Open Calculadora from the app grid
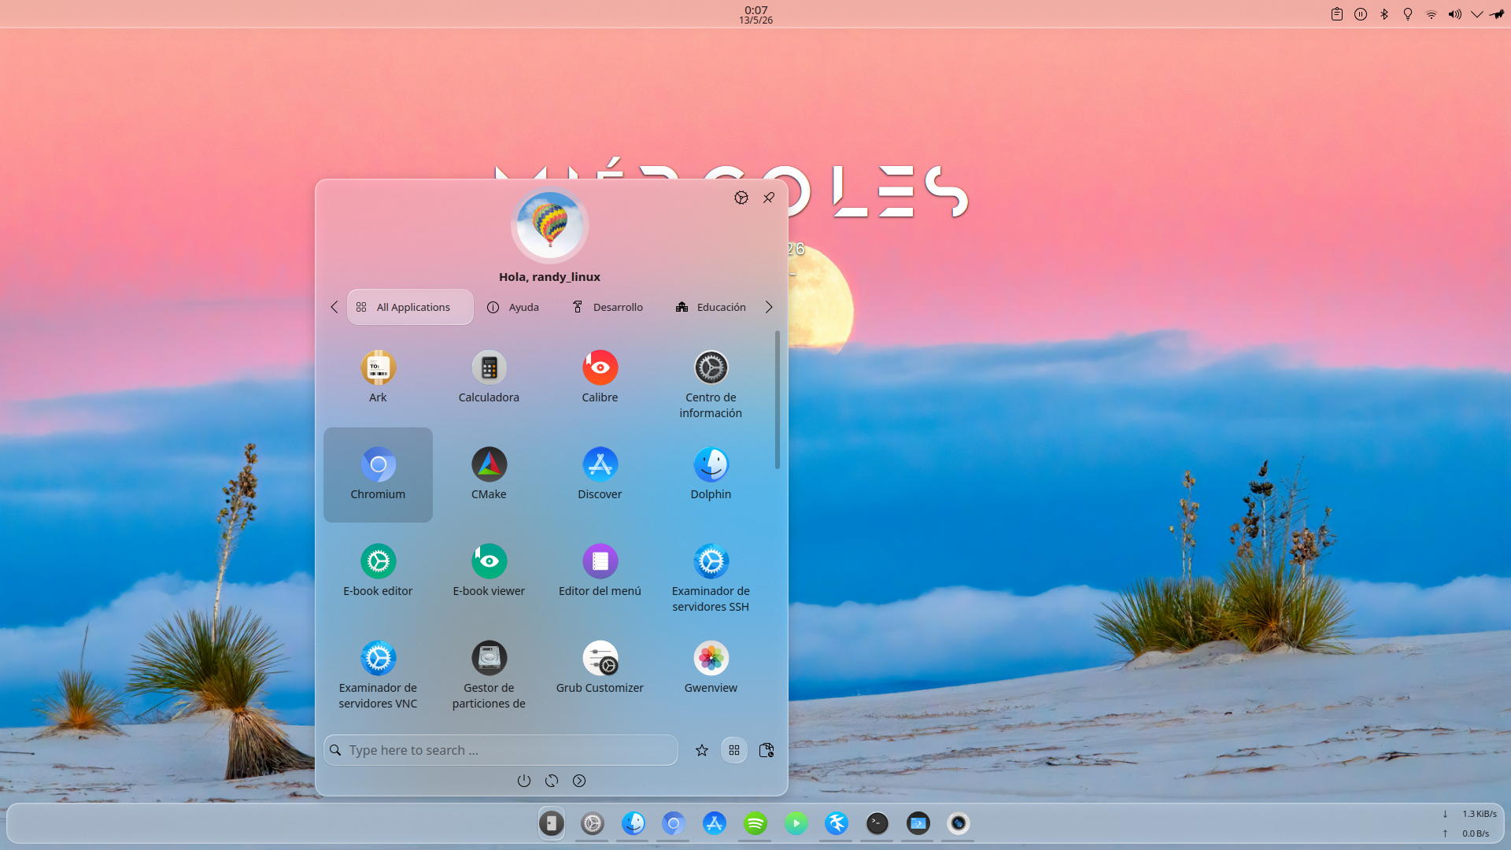This screenshot has width=1511, height=850. [x=489, y=377]
